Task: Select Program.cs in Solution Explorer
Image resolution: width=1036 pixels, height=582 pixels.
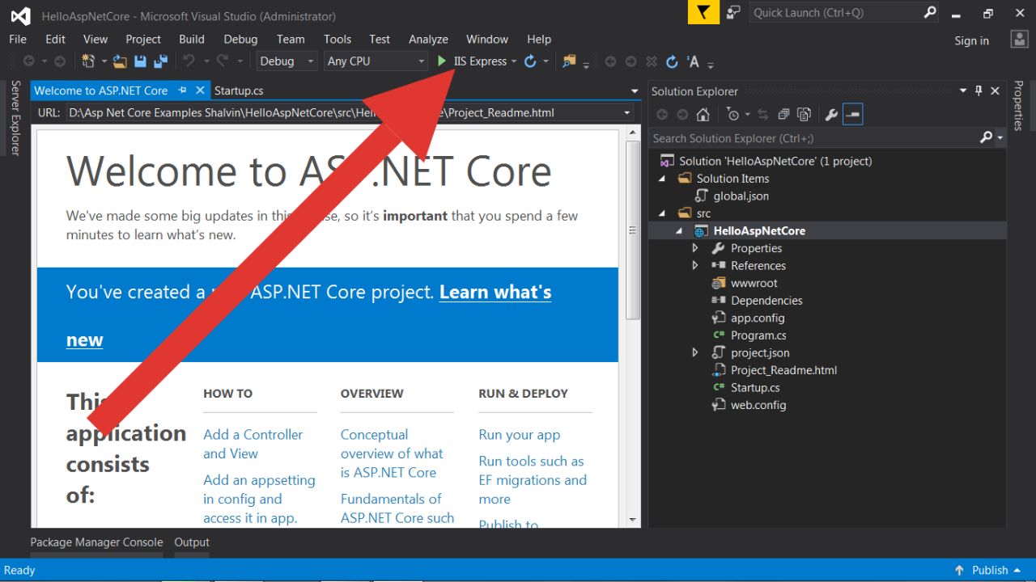Action: click(x=758, y=335)
